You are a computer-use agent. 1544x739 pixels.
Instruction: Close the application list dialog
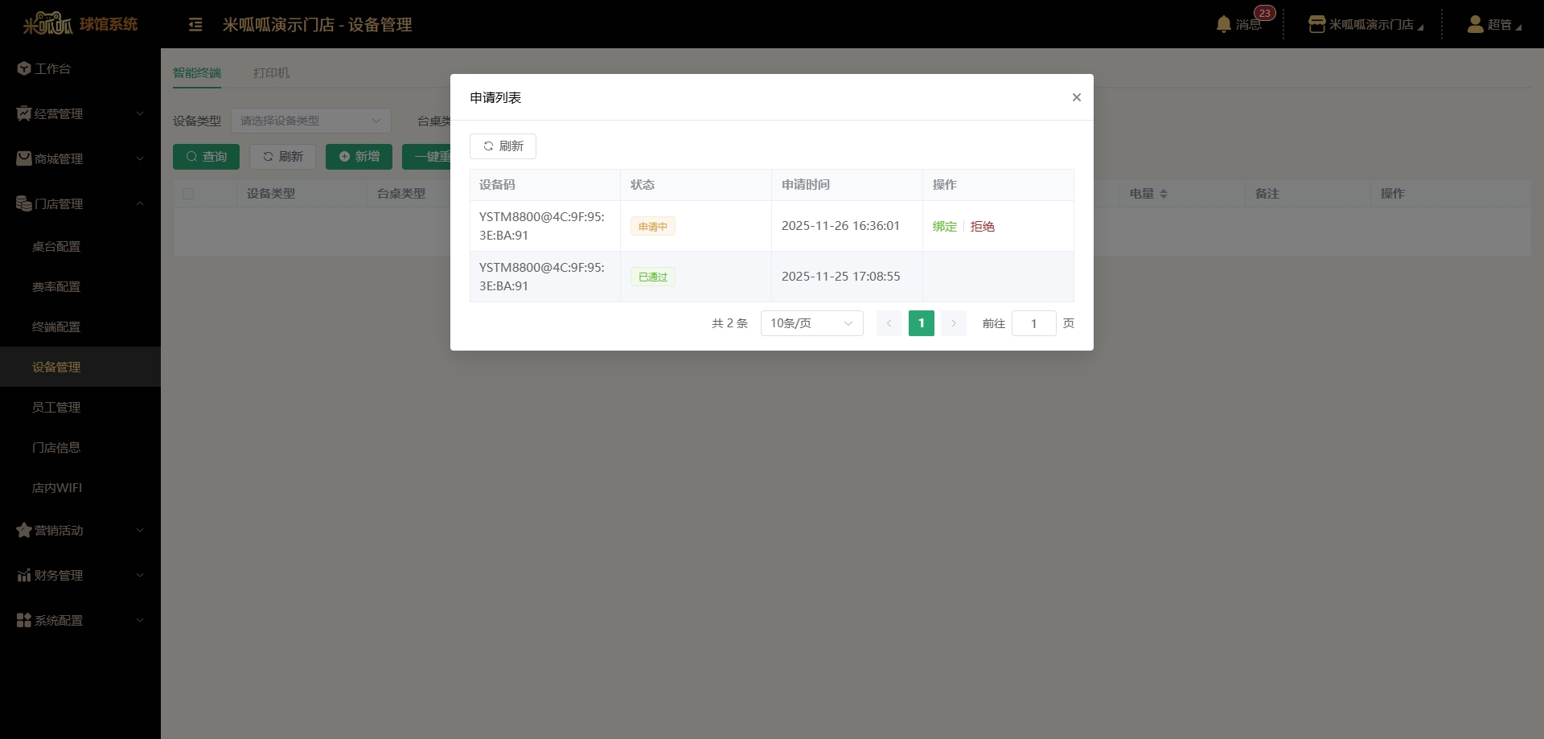click(x=1076, y=97)
